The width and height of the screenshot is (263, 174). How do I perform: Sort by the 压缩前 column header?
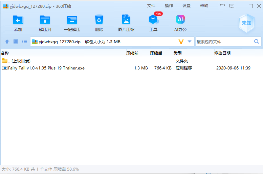(138, 53)
